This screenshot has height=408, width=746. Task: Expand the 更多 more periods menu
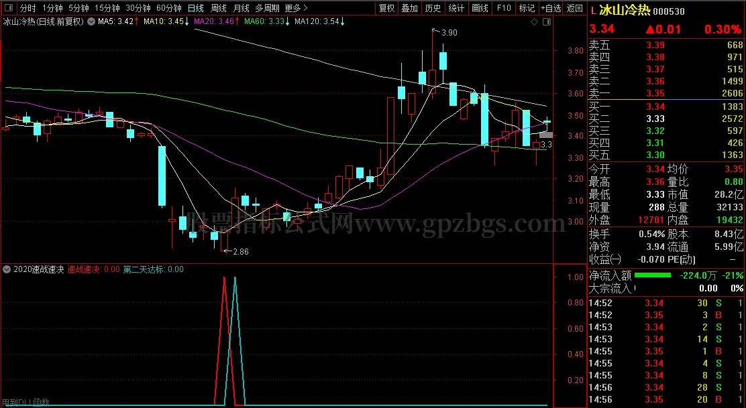(x=296, y=8)
